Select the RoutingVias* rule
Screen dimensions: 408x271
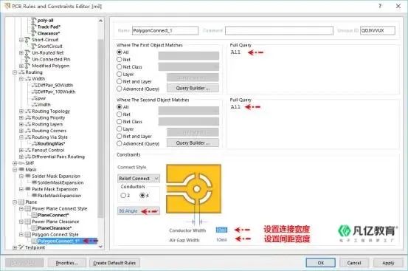click(51, 144)
